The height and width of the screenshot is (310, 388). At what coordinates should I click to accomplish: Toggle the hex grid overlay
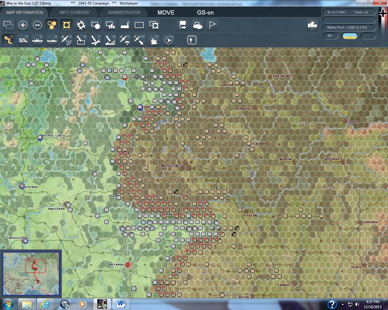[x=52, y=25]
